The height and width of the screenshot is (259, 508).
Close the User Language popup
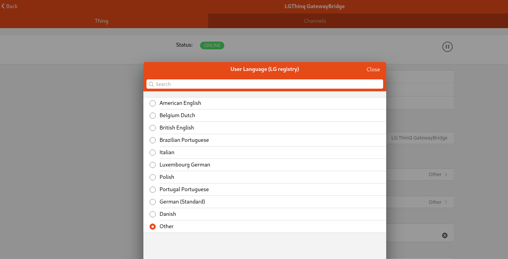click(373, 69)
